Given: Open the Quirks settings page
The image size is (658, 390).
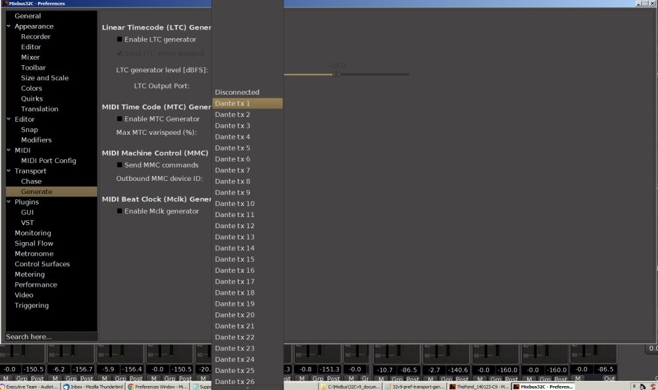Looking at the screenshot, I should (32, 99).
